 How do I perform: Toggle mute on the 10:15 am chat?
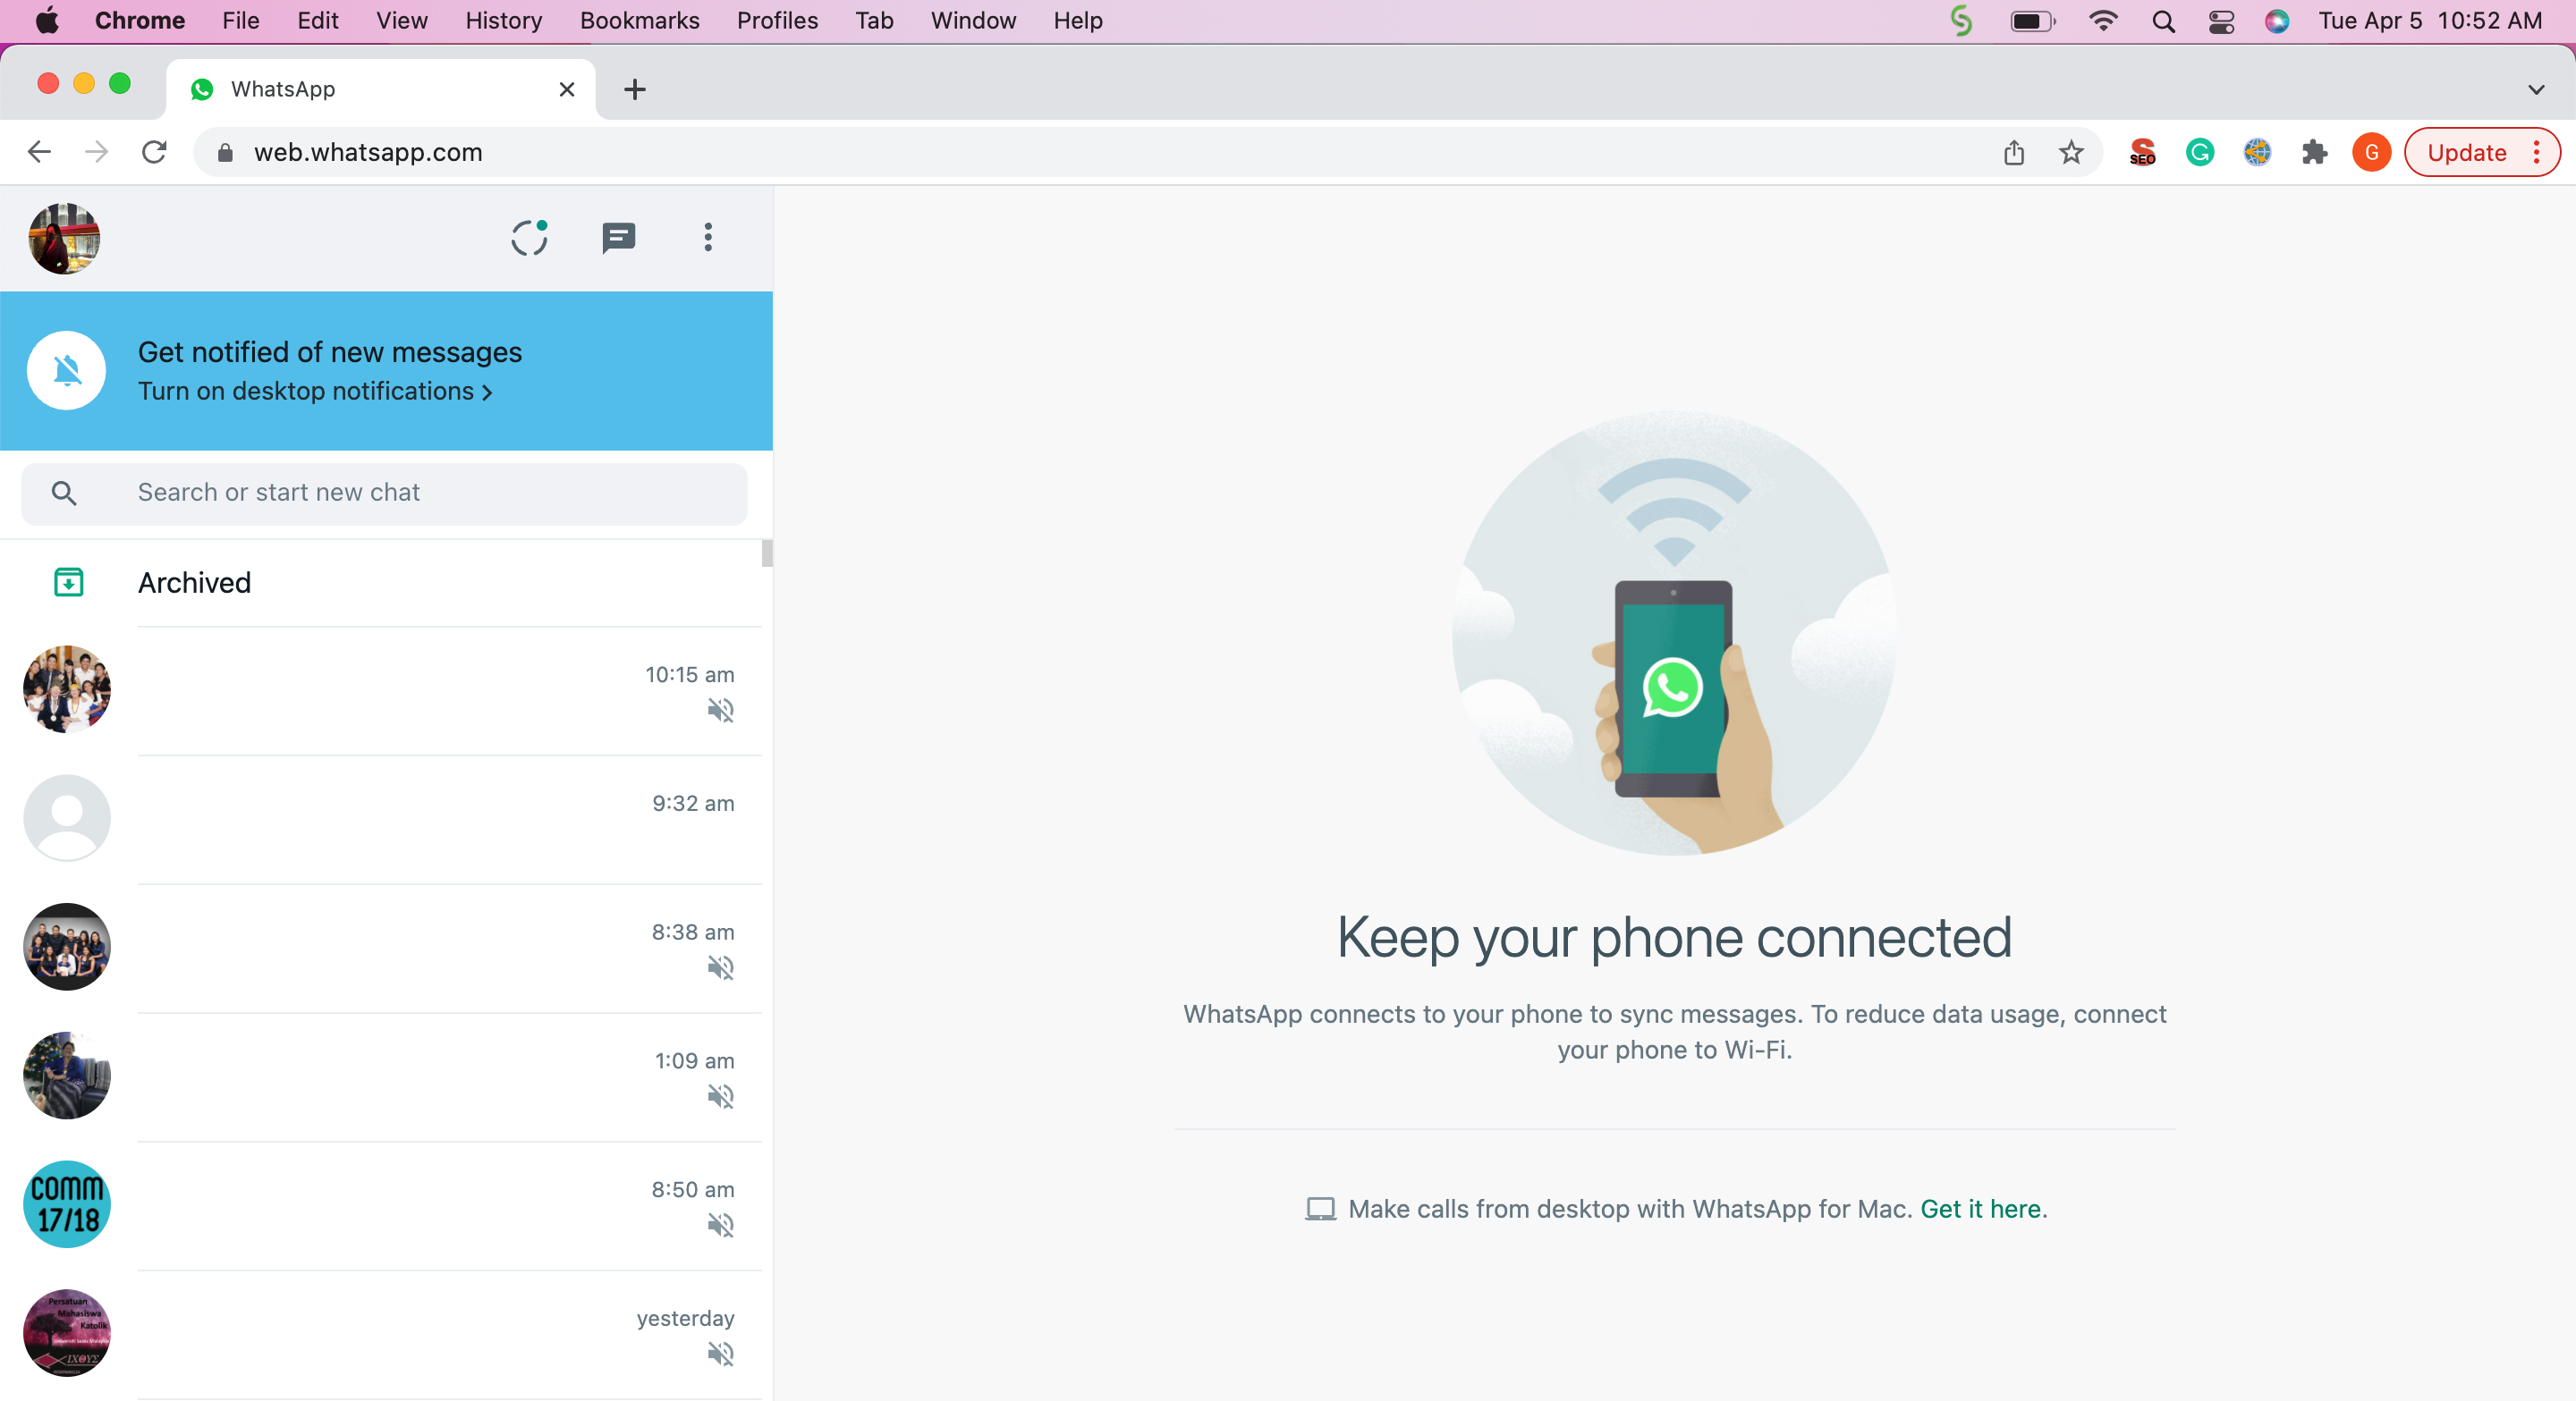click(721, 711)
